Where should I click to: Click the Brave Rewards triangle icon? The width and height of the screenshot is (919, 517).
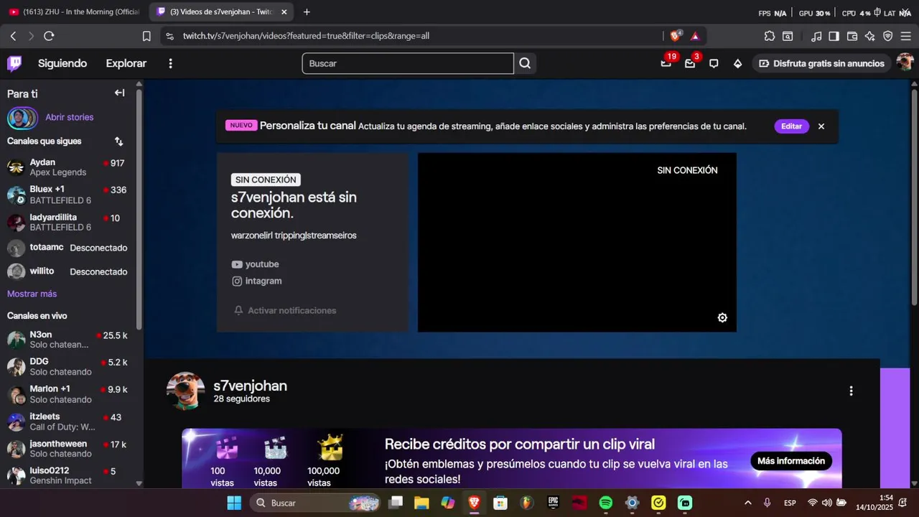(x=695, y=36)
